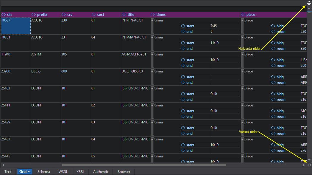
Task: Click the room element icon in row 25403
Action: pos(273,100)
